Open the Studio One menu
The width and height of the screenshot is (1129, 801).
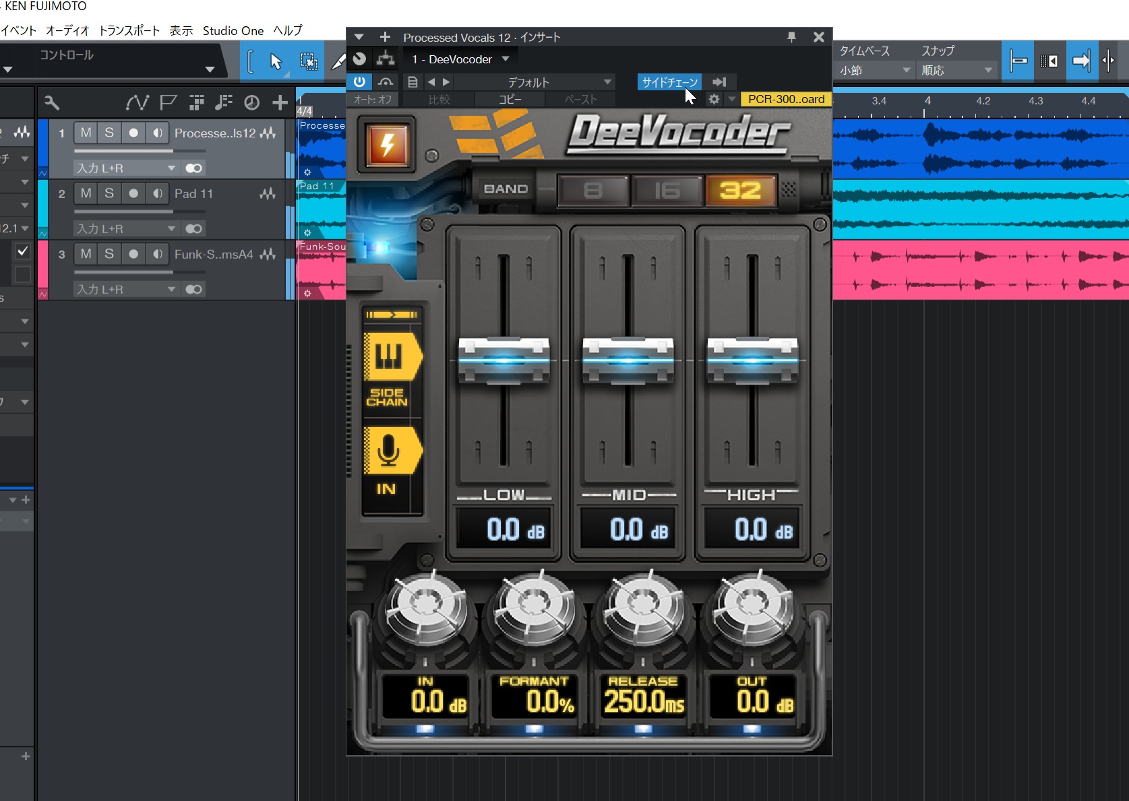pos(233,30)
